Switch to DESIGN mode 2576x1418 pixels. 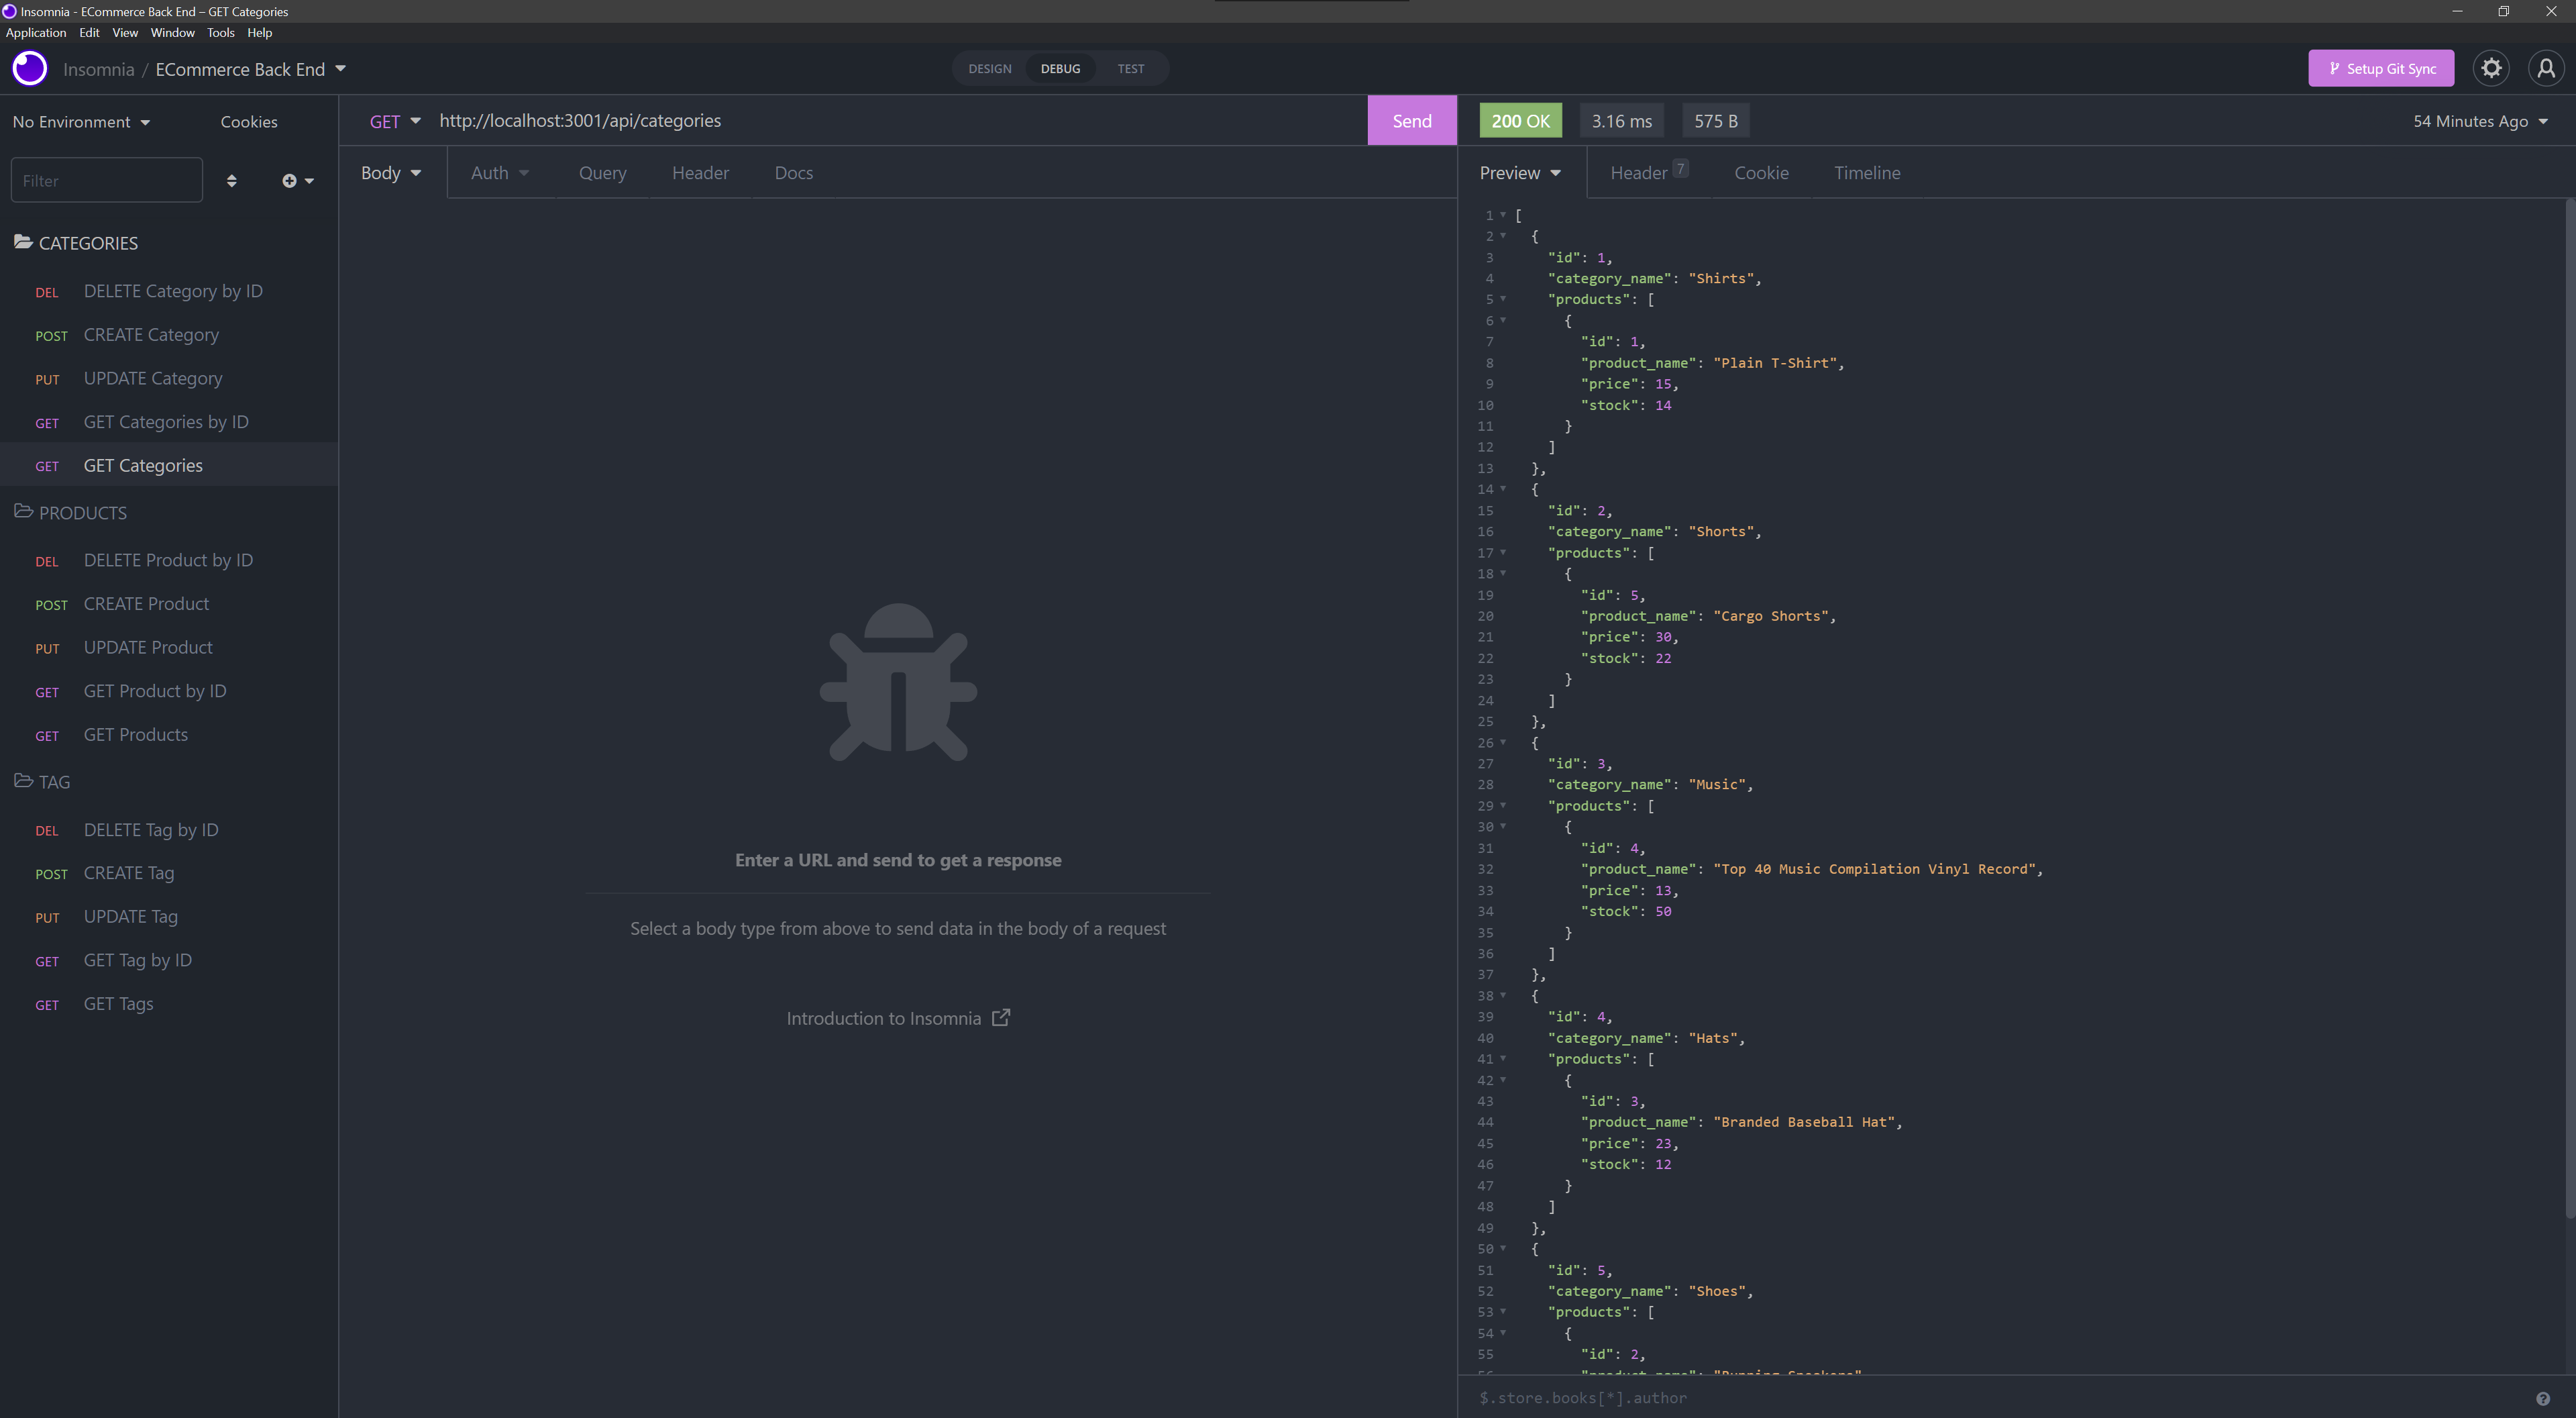(989, 68)
